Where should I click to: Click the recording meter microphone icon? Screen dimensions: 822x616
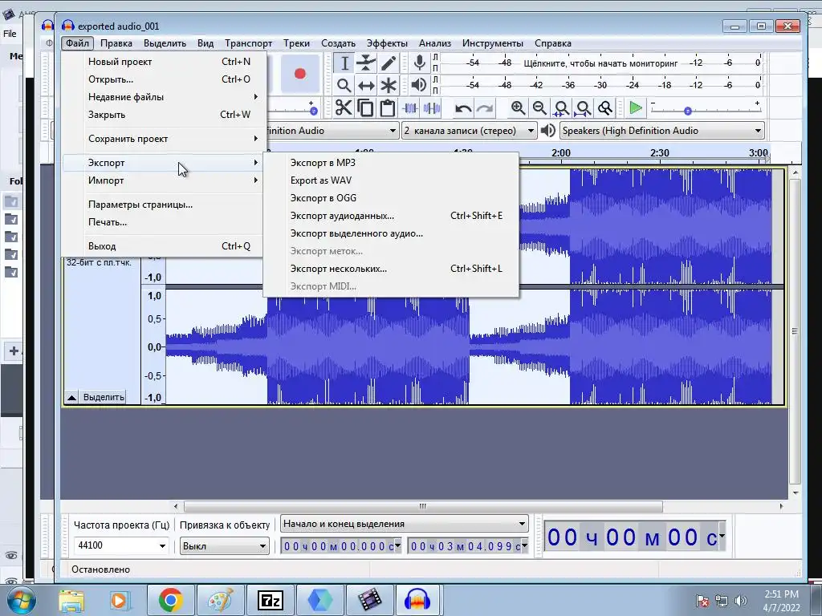419,63
